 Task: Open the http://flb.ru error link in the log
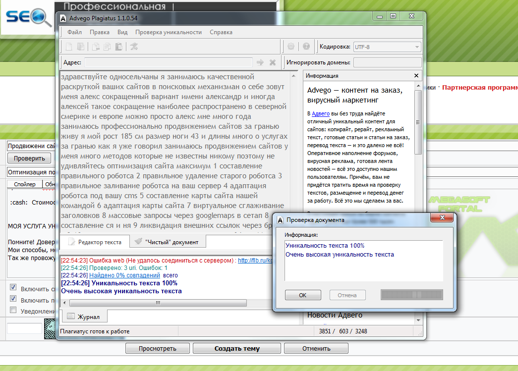point(255,261)
